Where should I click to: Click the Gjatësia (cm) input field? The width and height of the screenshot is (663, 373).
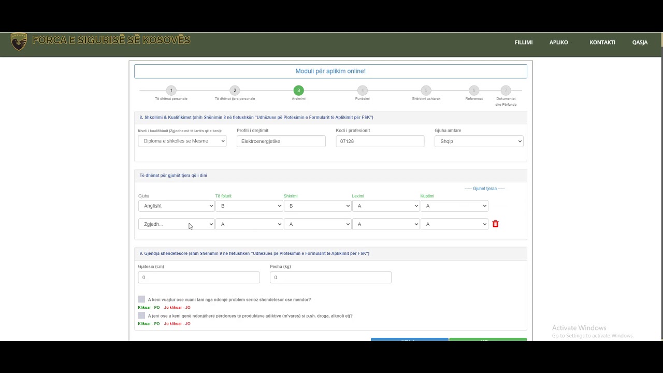pyautogui.click(x=199, y=278)
